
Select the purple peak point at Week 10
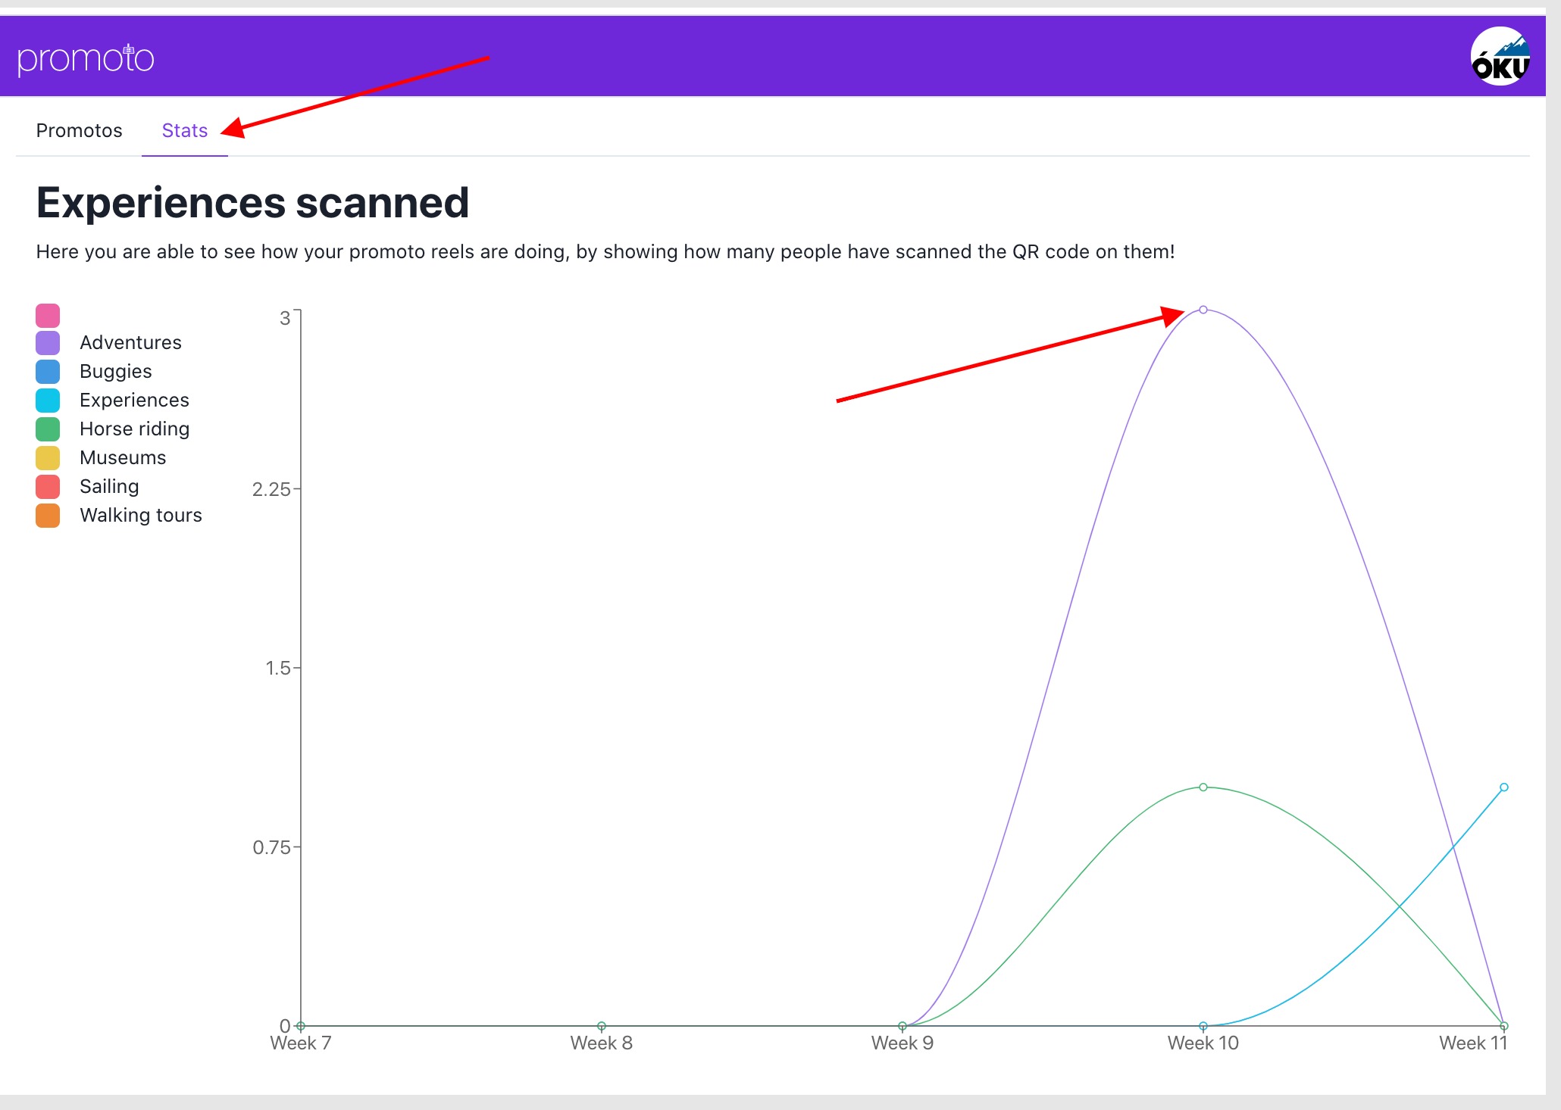pyautogui.click(x=1203, y=310)
